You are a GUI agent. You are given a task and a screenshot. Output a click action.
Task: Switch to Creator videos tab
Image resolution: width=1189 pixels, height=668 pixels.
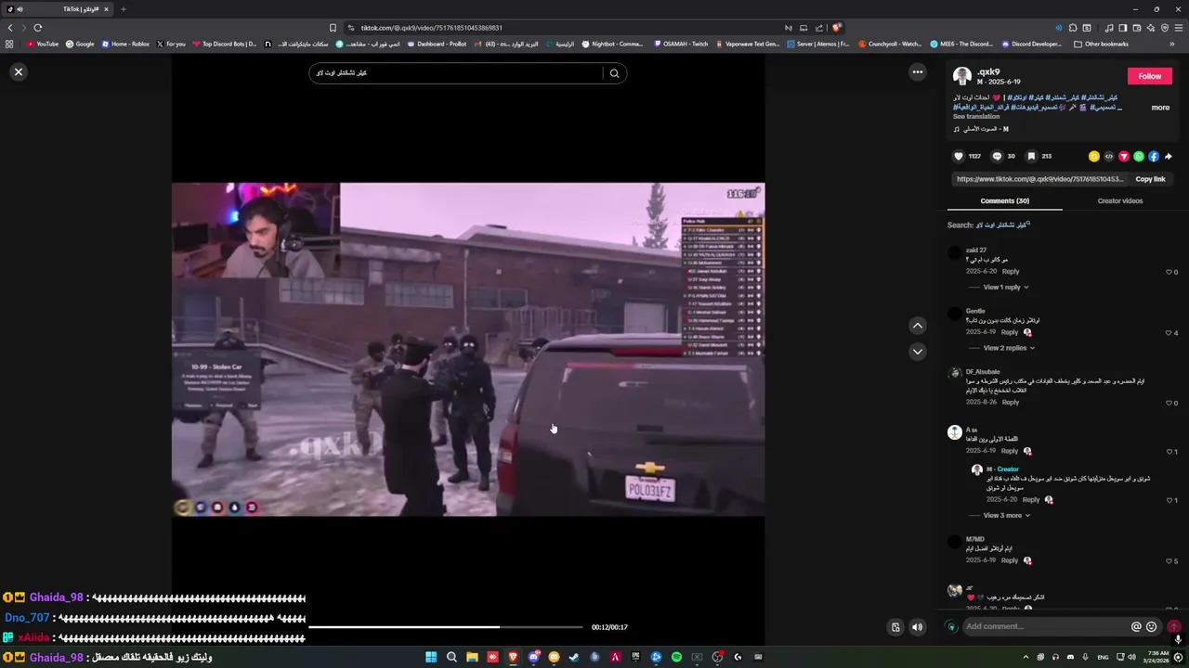[1120, 200]
